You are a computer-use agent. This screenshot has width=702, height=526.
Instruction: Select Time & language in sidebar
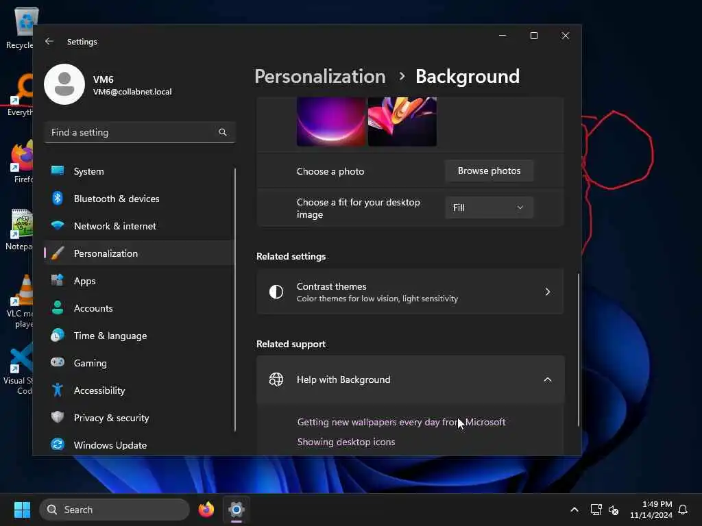pyautogui.click(x=139, y=335)
